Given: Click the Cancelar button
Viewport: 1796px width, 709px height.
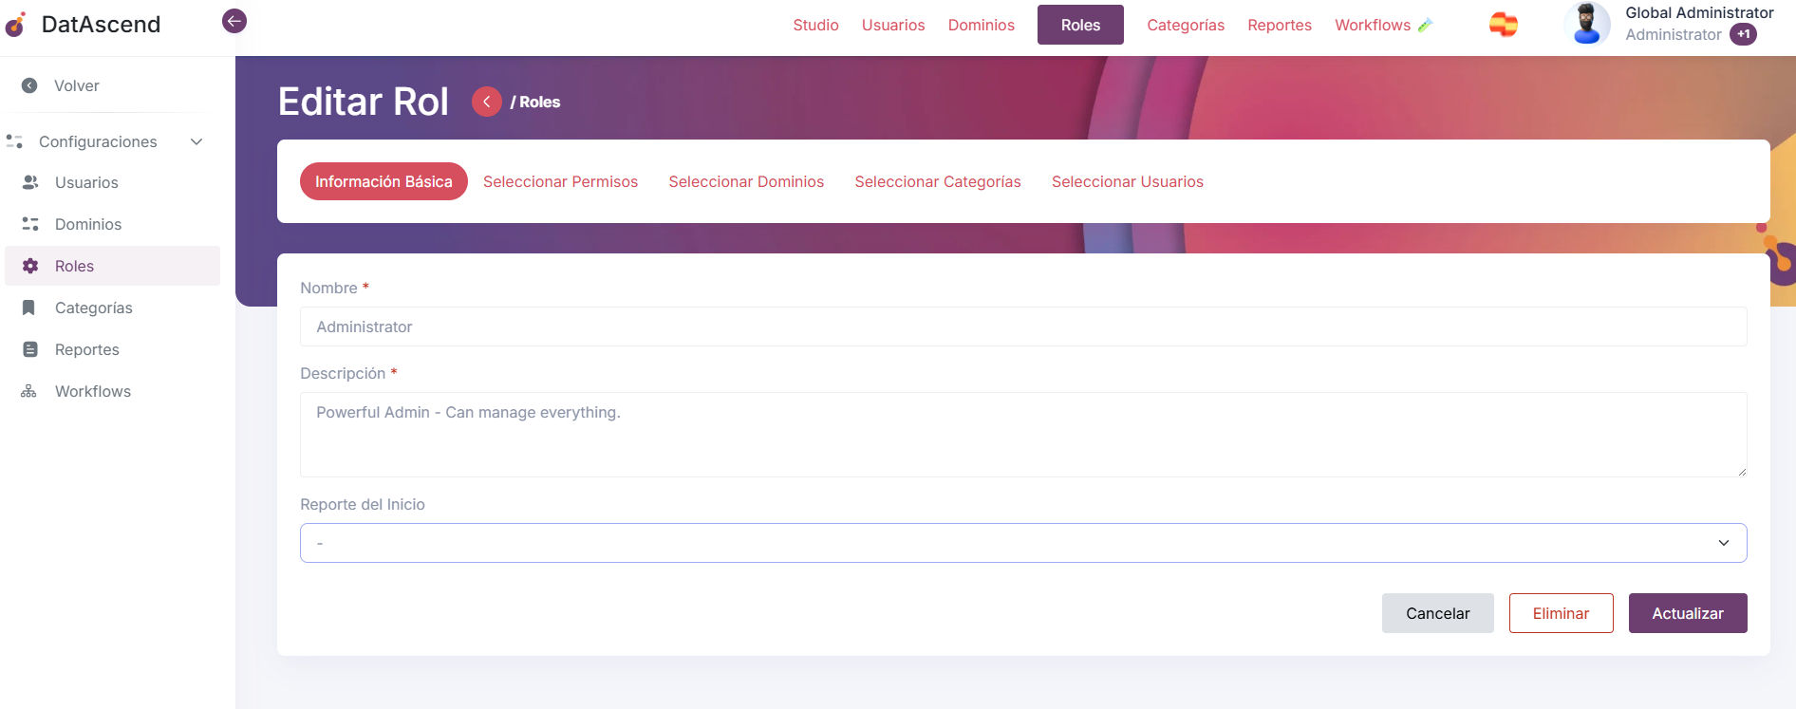Looking at the screenshot, I should (1437, 613).
